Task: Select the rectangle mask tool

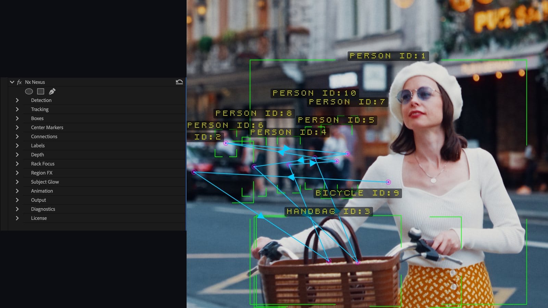Action: (x=41, y=91)
